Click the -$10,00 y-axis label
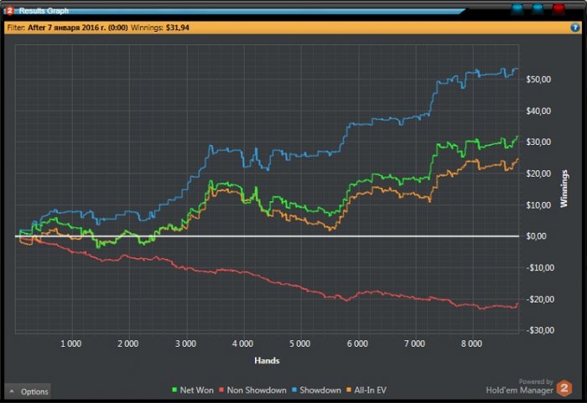This screenshot has height=403, width=587. pos(540,267)
